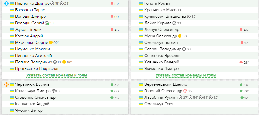Open the right team's 'Указать состав команды и голы' link
The image size is (259, 115).
(186, 75)
